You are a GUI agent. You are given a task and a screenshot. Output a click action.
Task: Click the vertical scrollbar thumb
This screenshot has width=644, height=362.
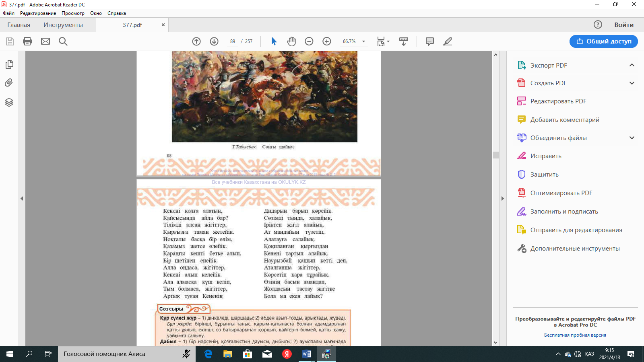(x=495, y=155)
